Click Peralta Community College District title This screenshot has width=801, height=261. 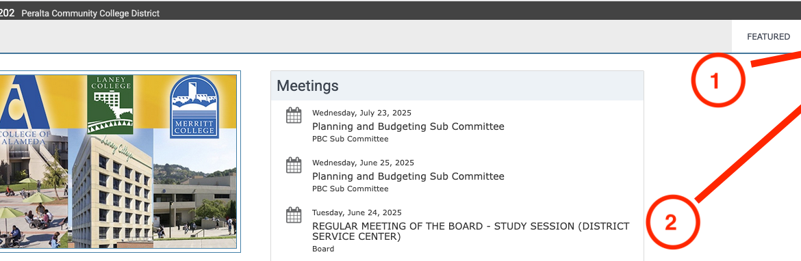(x=90, y=13)
